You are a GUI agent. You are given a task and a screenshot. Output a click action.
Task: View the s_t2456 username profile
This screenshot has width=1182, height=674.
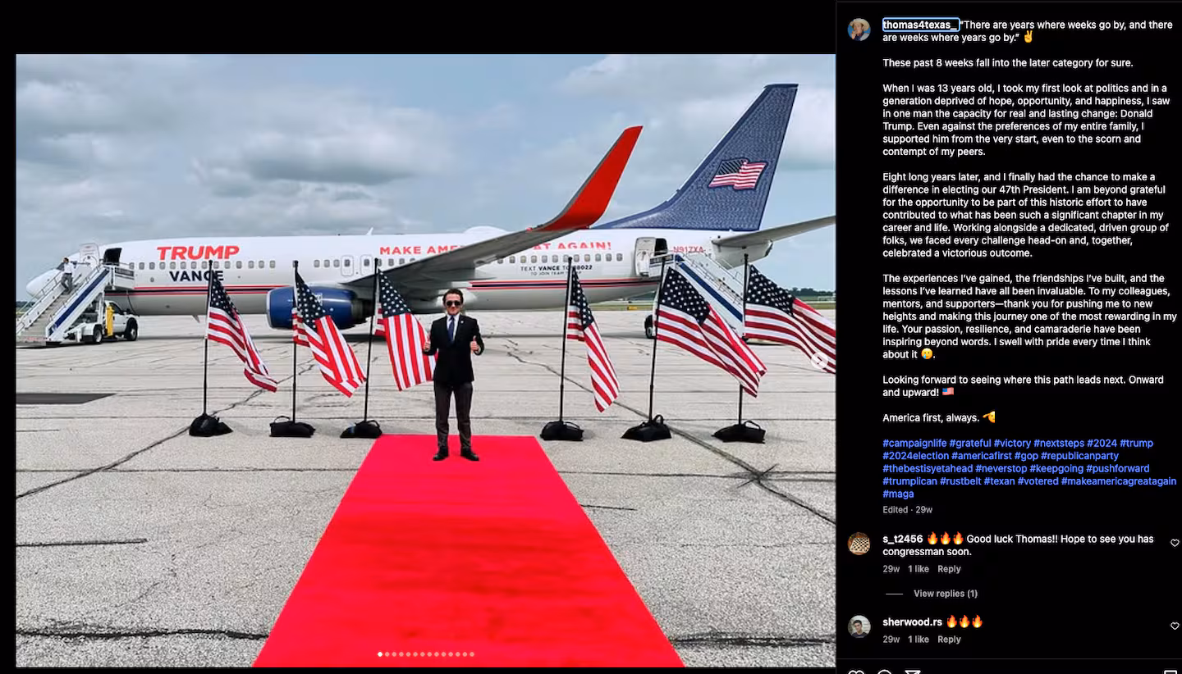tap(903, 539)
